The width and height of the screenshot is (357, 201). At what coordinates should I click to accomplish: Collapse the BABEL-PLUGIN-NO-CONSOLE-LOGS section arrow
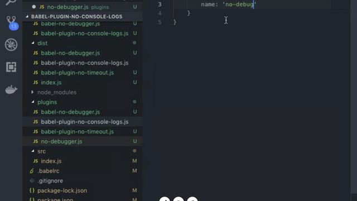click(27, 16)
